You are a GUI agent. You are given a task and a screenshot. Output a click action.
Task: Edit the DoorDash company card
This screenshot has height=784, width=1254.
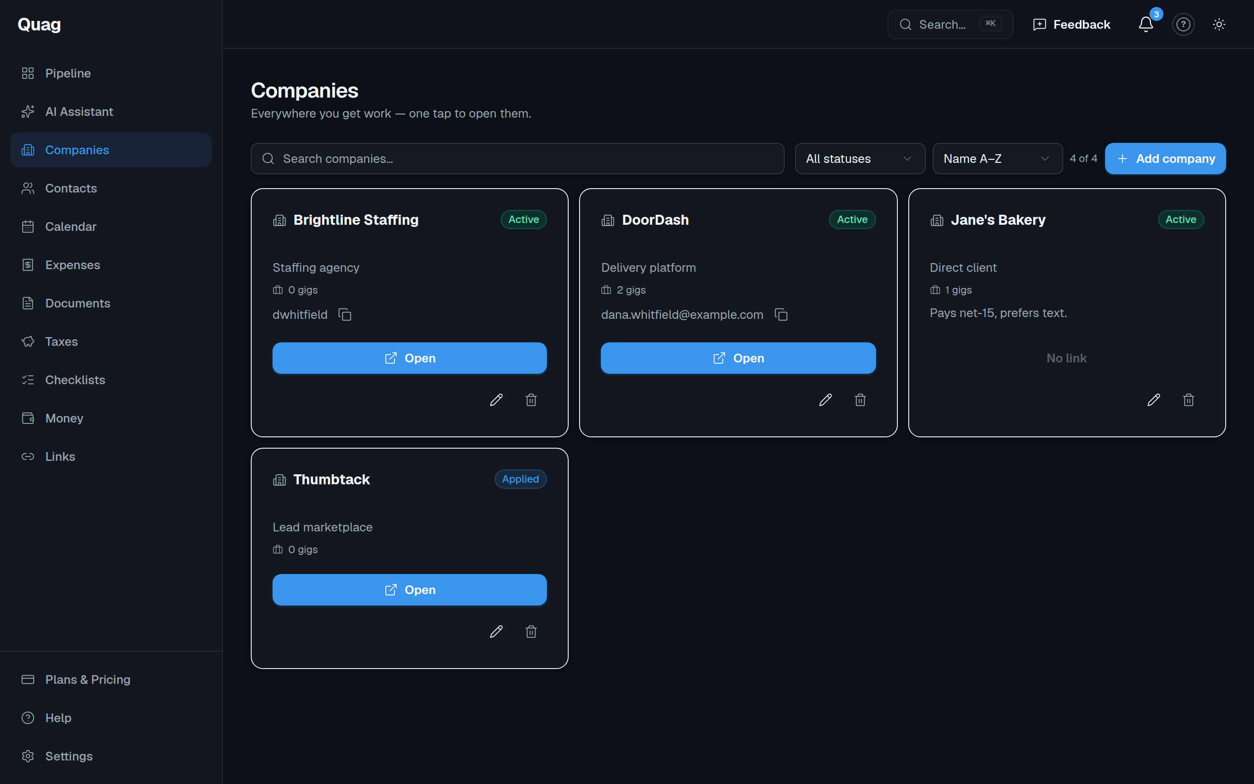point(825,400)
